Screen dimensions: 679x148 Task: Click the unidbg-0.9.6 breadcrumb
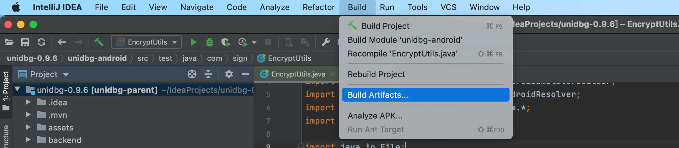click(32, 58)
